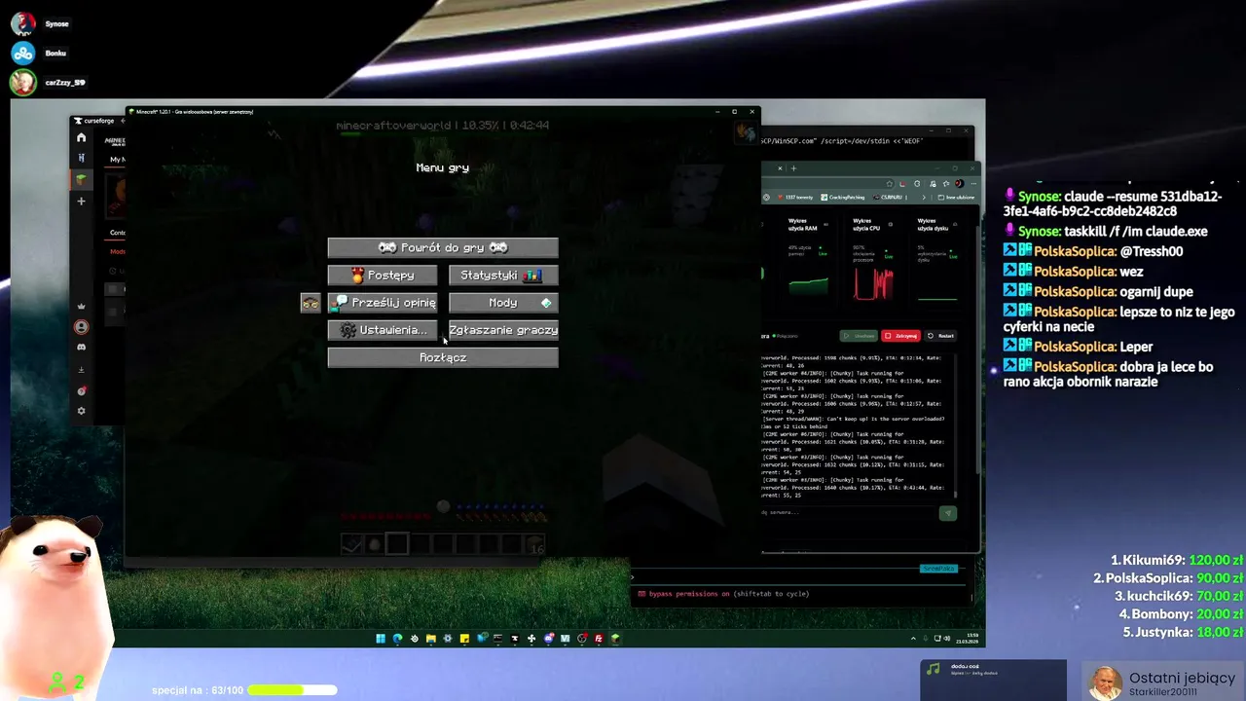Open second game icon in CurseForge sidebar
The image size is (1246, 701).
pos(82,158)
